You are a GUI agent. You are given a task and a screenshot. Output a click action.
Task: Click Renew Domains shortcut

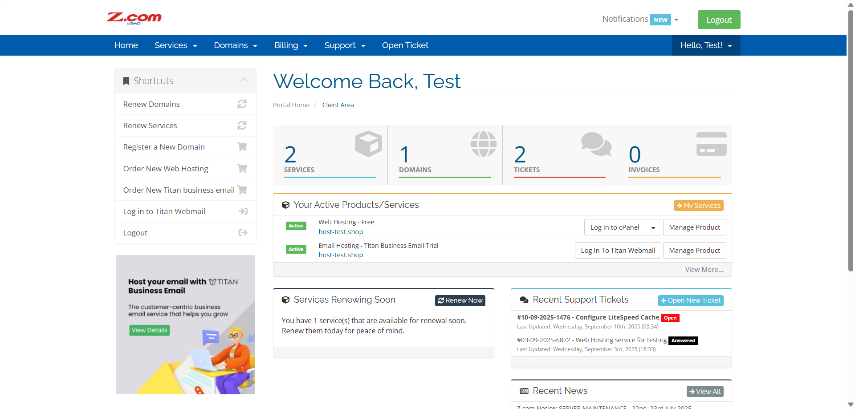pos(185,104)
